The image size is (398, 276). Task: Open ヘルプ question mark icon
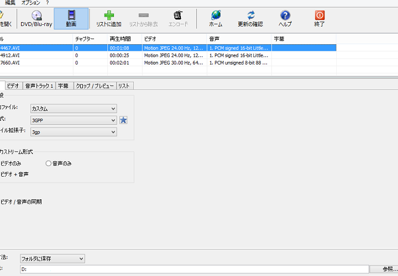285,18
